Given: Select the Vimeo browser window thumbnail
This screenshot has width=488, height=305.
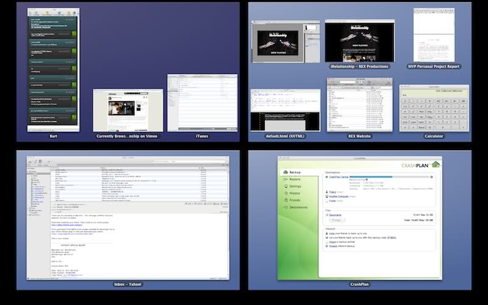Looking at the screenshot, I should [x=128, y=110].
